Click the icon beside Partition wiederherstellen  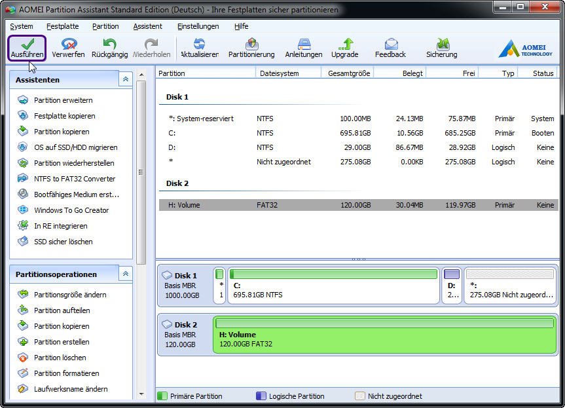coord(23,163)
